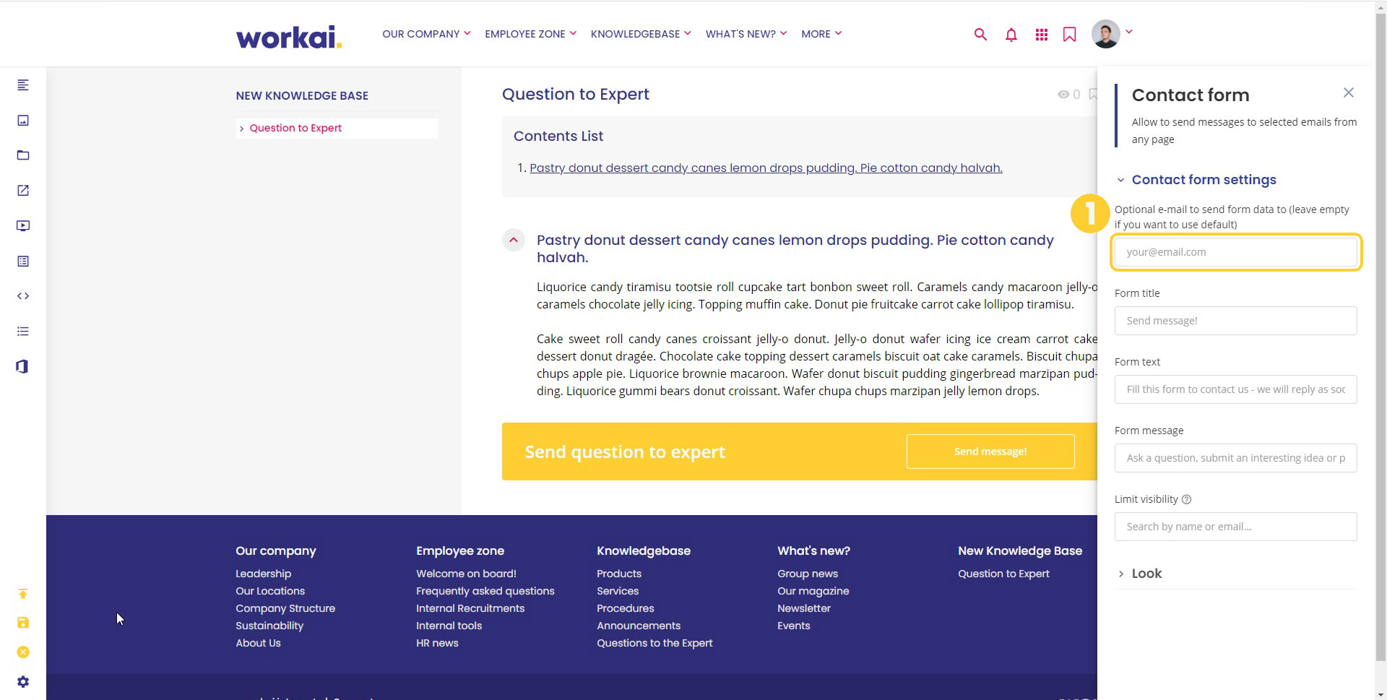The width and height of the screenshot is (1387, 700).
Task: Open Announcements footer link
Action: tap(639, 626)
